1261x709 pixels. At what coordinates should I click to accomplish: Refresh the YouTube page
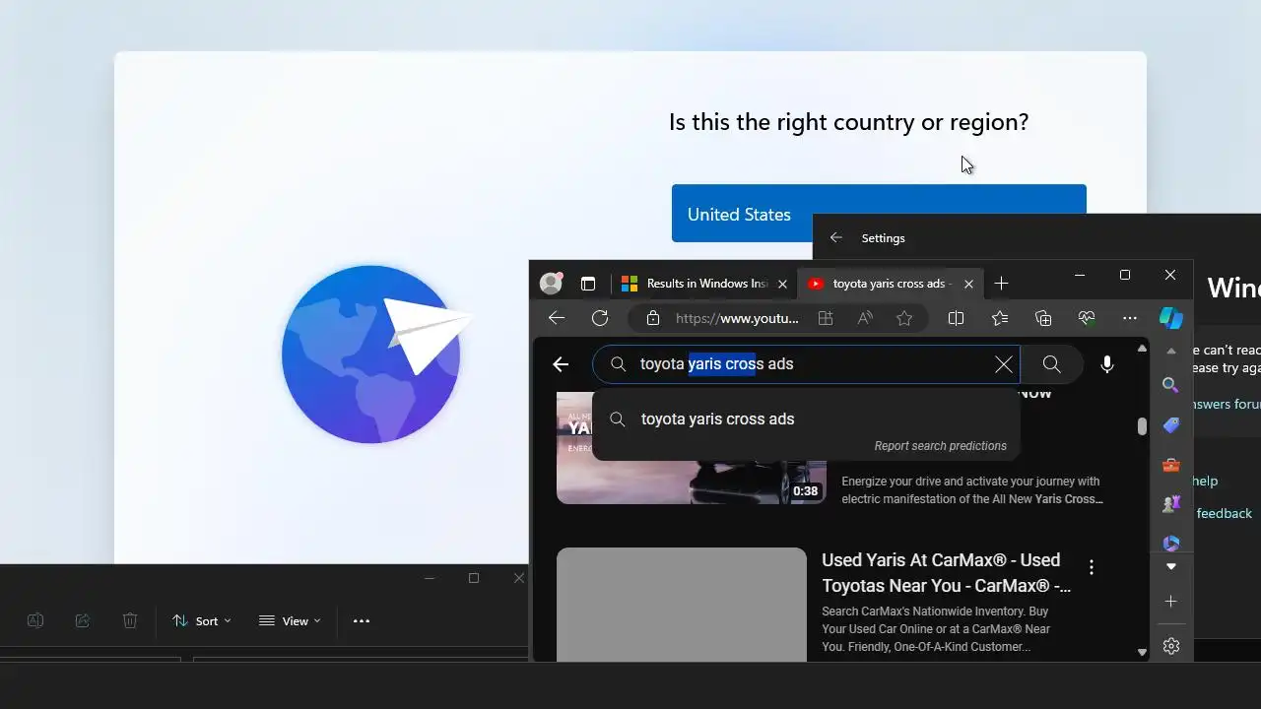click(600, 318)
